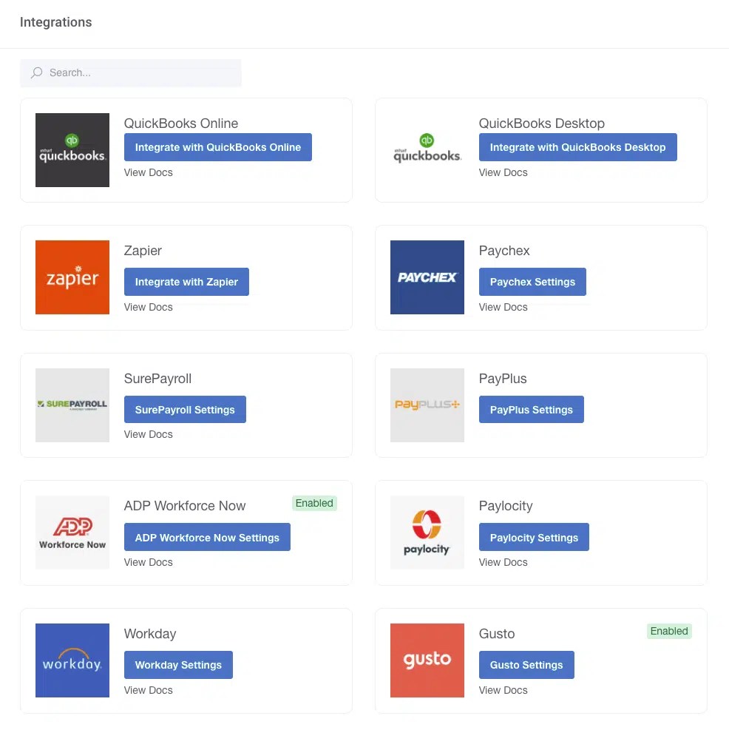Open Paychex Settings
Screen dimensions: 729x730
[532, 282]
